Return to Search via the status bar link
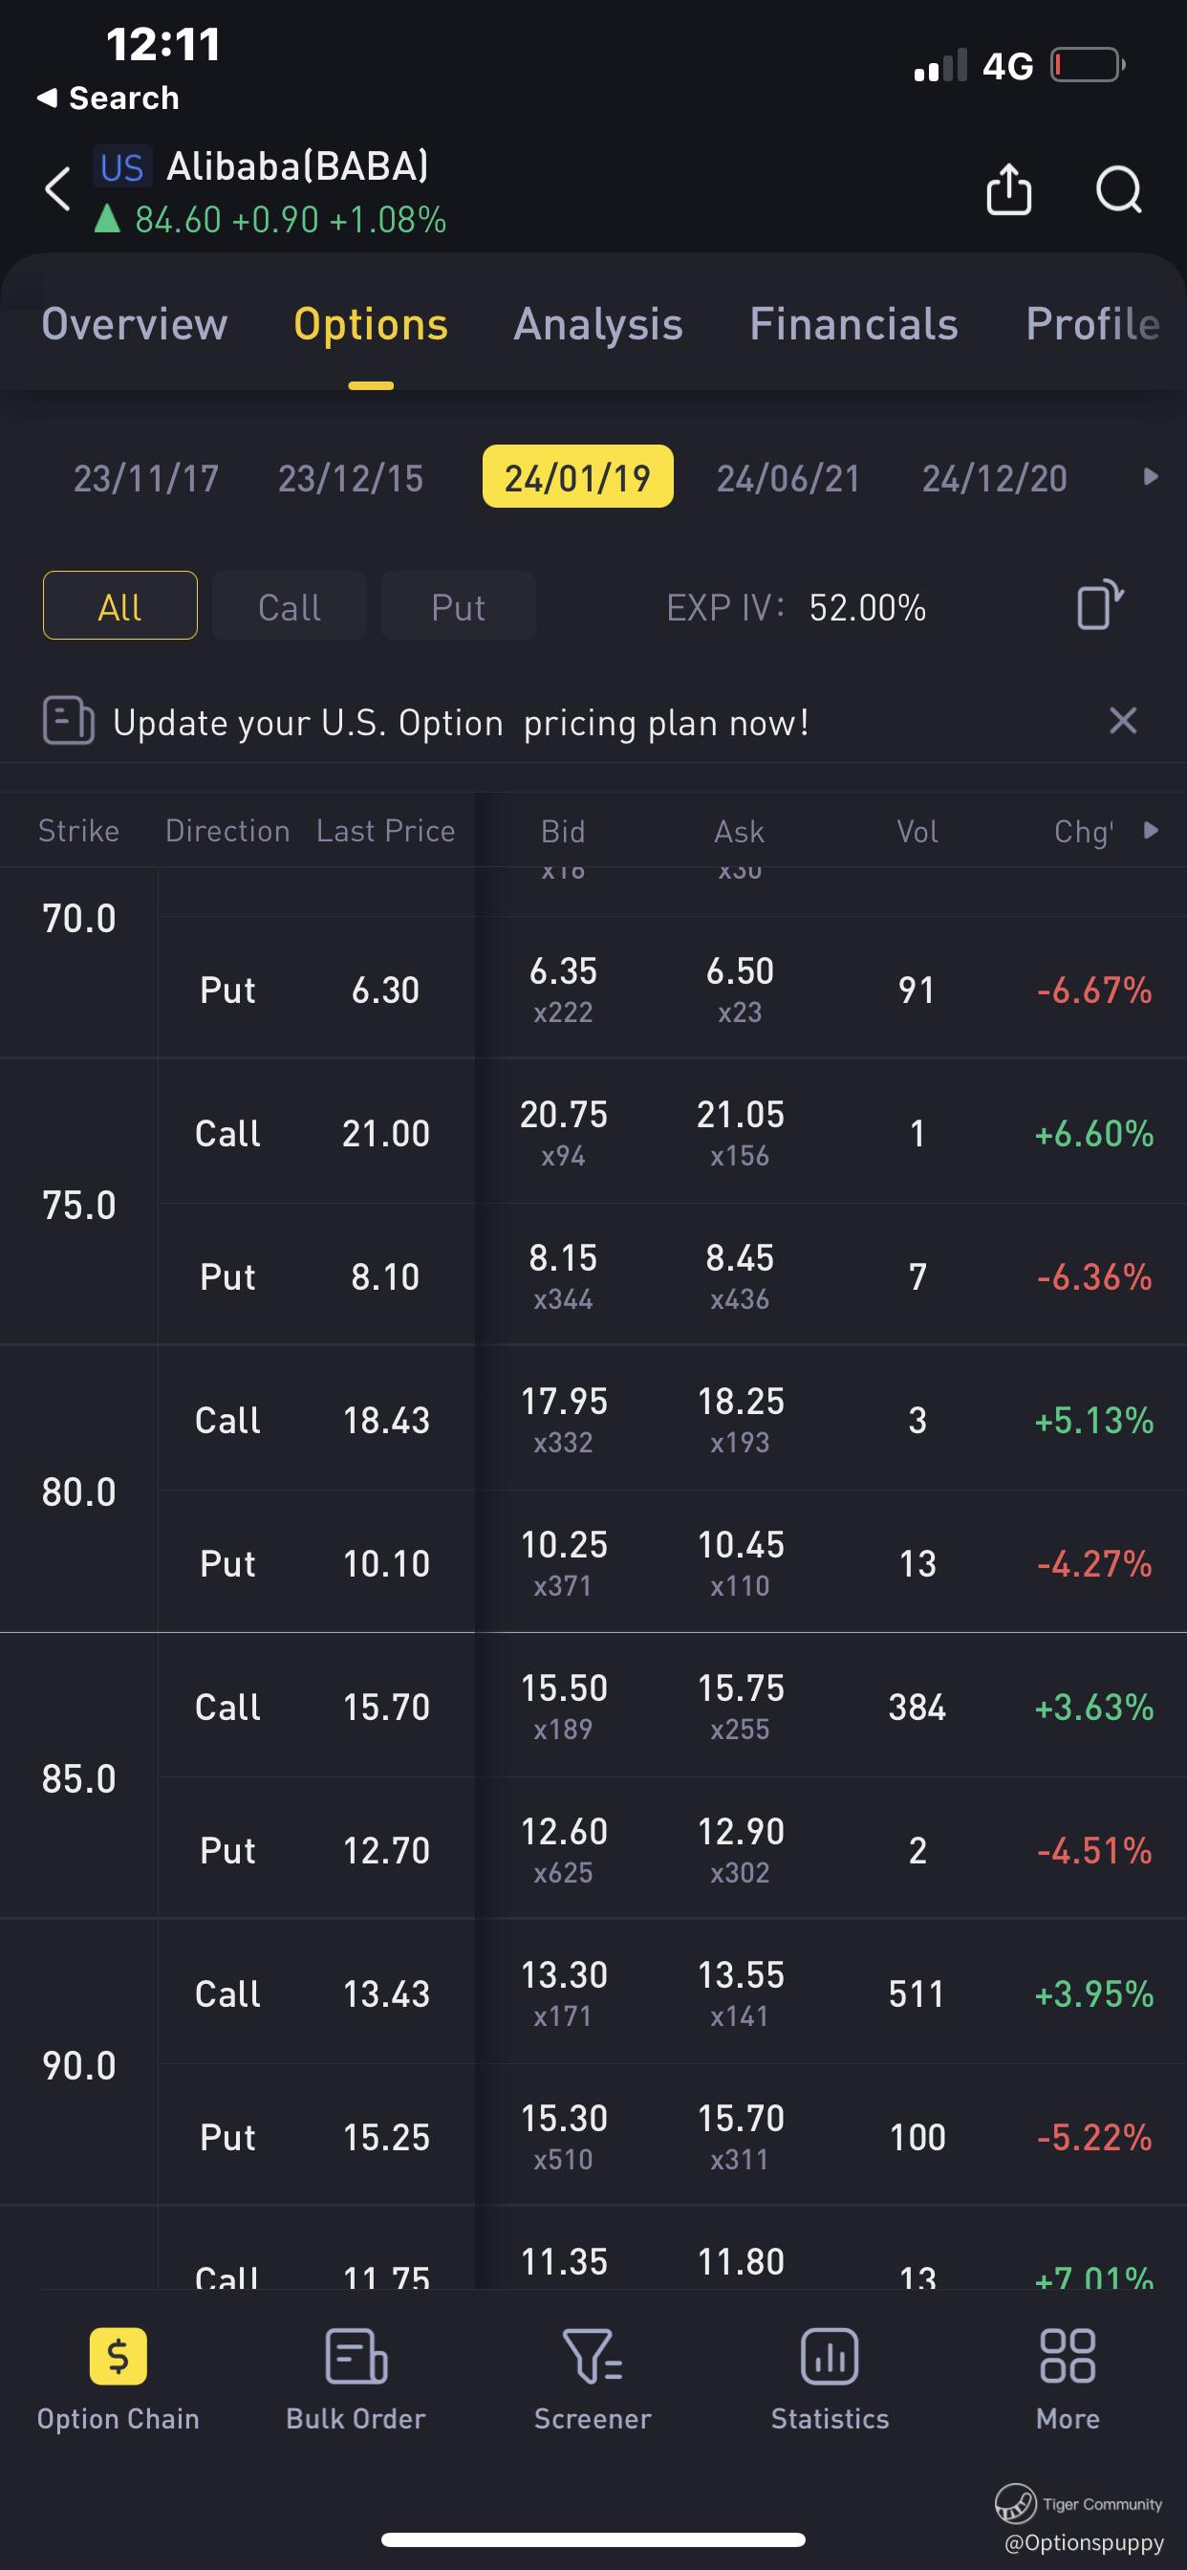The height and width of the screenshot is (2570, 1187). pyautogui.click(x=108, y=98)
